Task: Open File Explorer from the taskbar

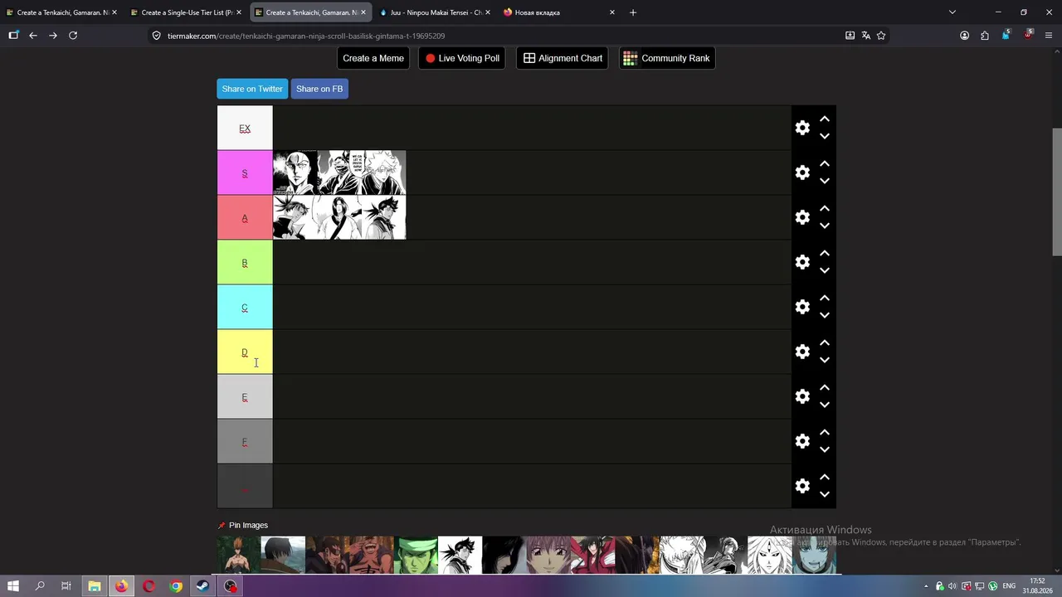Action: (95, 586)
